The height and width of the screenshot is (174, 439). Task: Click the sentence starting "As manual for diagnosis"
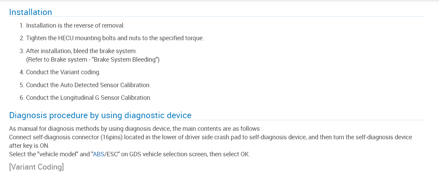pos(136,129)
